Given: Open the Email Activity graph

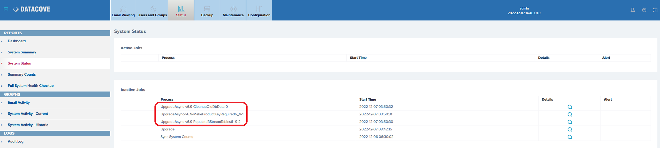Looking at the screenshot, I should point(19,102).
